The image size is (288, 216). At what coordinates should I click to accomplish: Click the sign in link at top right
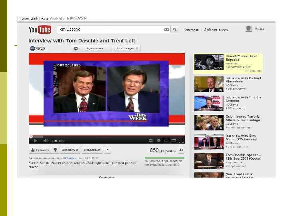259,29
